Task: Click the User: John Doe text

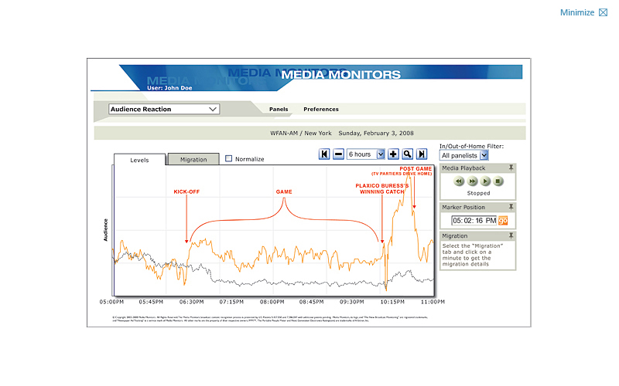Action: [169, 88]
